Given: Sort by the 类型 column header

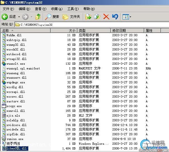Looking at the screenshot, I should click(x=94, y=31).
